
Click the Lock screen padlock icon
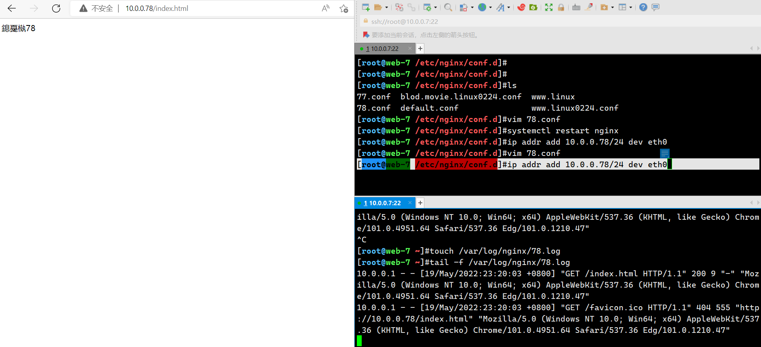(x=561, y=7)
